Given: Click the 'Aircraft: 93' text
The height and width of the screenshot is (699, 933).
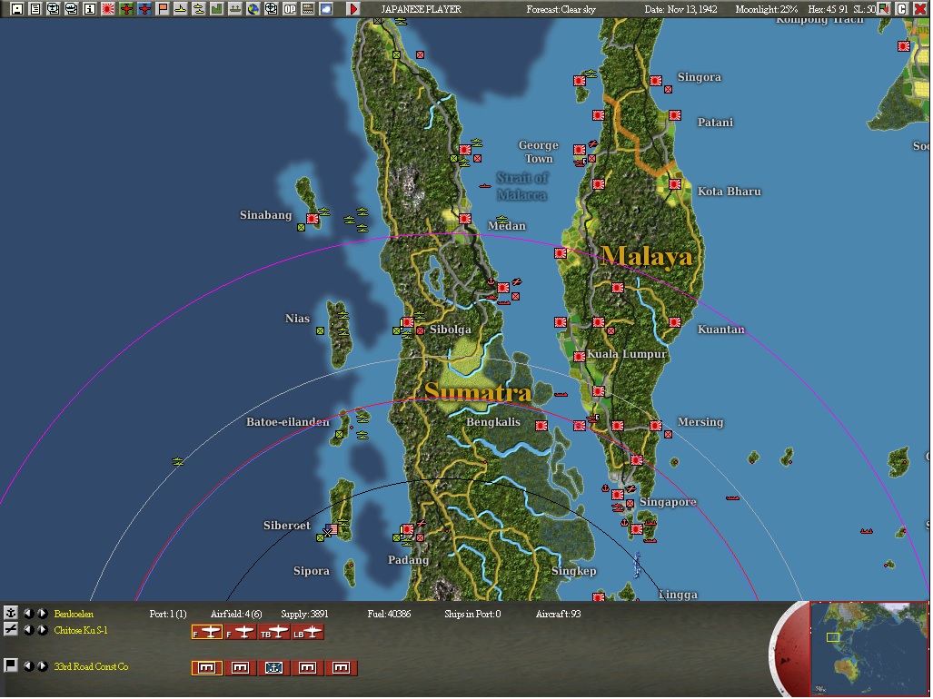Looking at the screenshot, I should pos(558,614).
